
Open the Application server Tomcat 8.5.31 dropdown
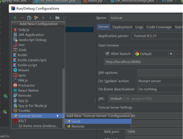pos(157,36)
